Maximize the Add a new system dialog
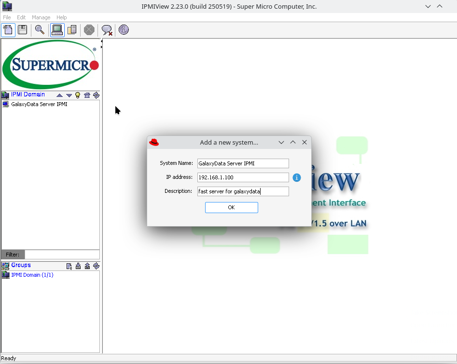Screen dimensions: 457x364 293,142
